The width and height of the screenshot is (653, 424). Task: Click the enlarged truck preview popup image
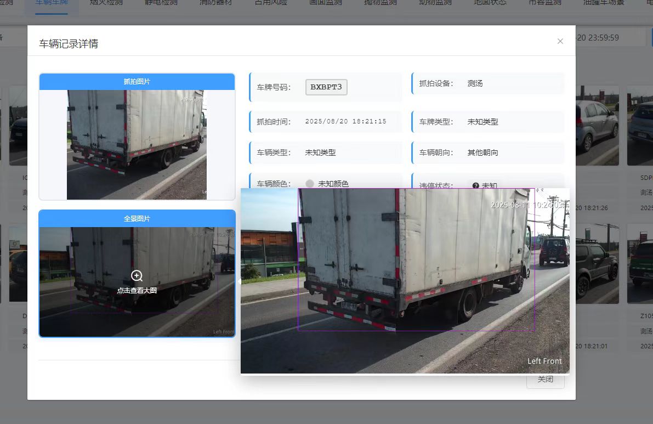(405, 281)
